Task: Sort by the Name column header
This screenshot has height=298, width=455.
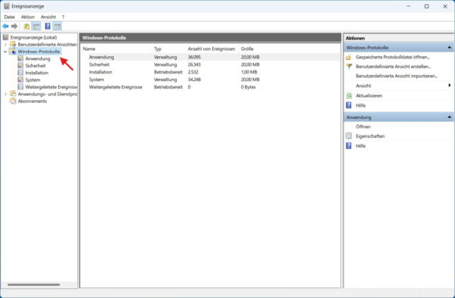Action: point(89,49)
